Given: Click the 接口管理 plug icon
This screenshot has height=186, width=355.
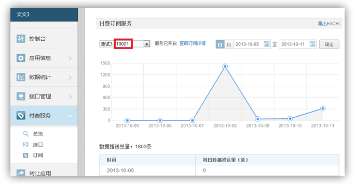Looking at the screenshot, I should 21,97.
